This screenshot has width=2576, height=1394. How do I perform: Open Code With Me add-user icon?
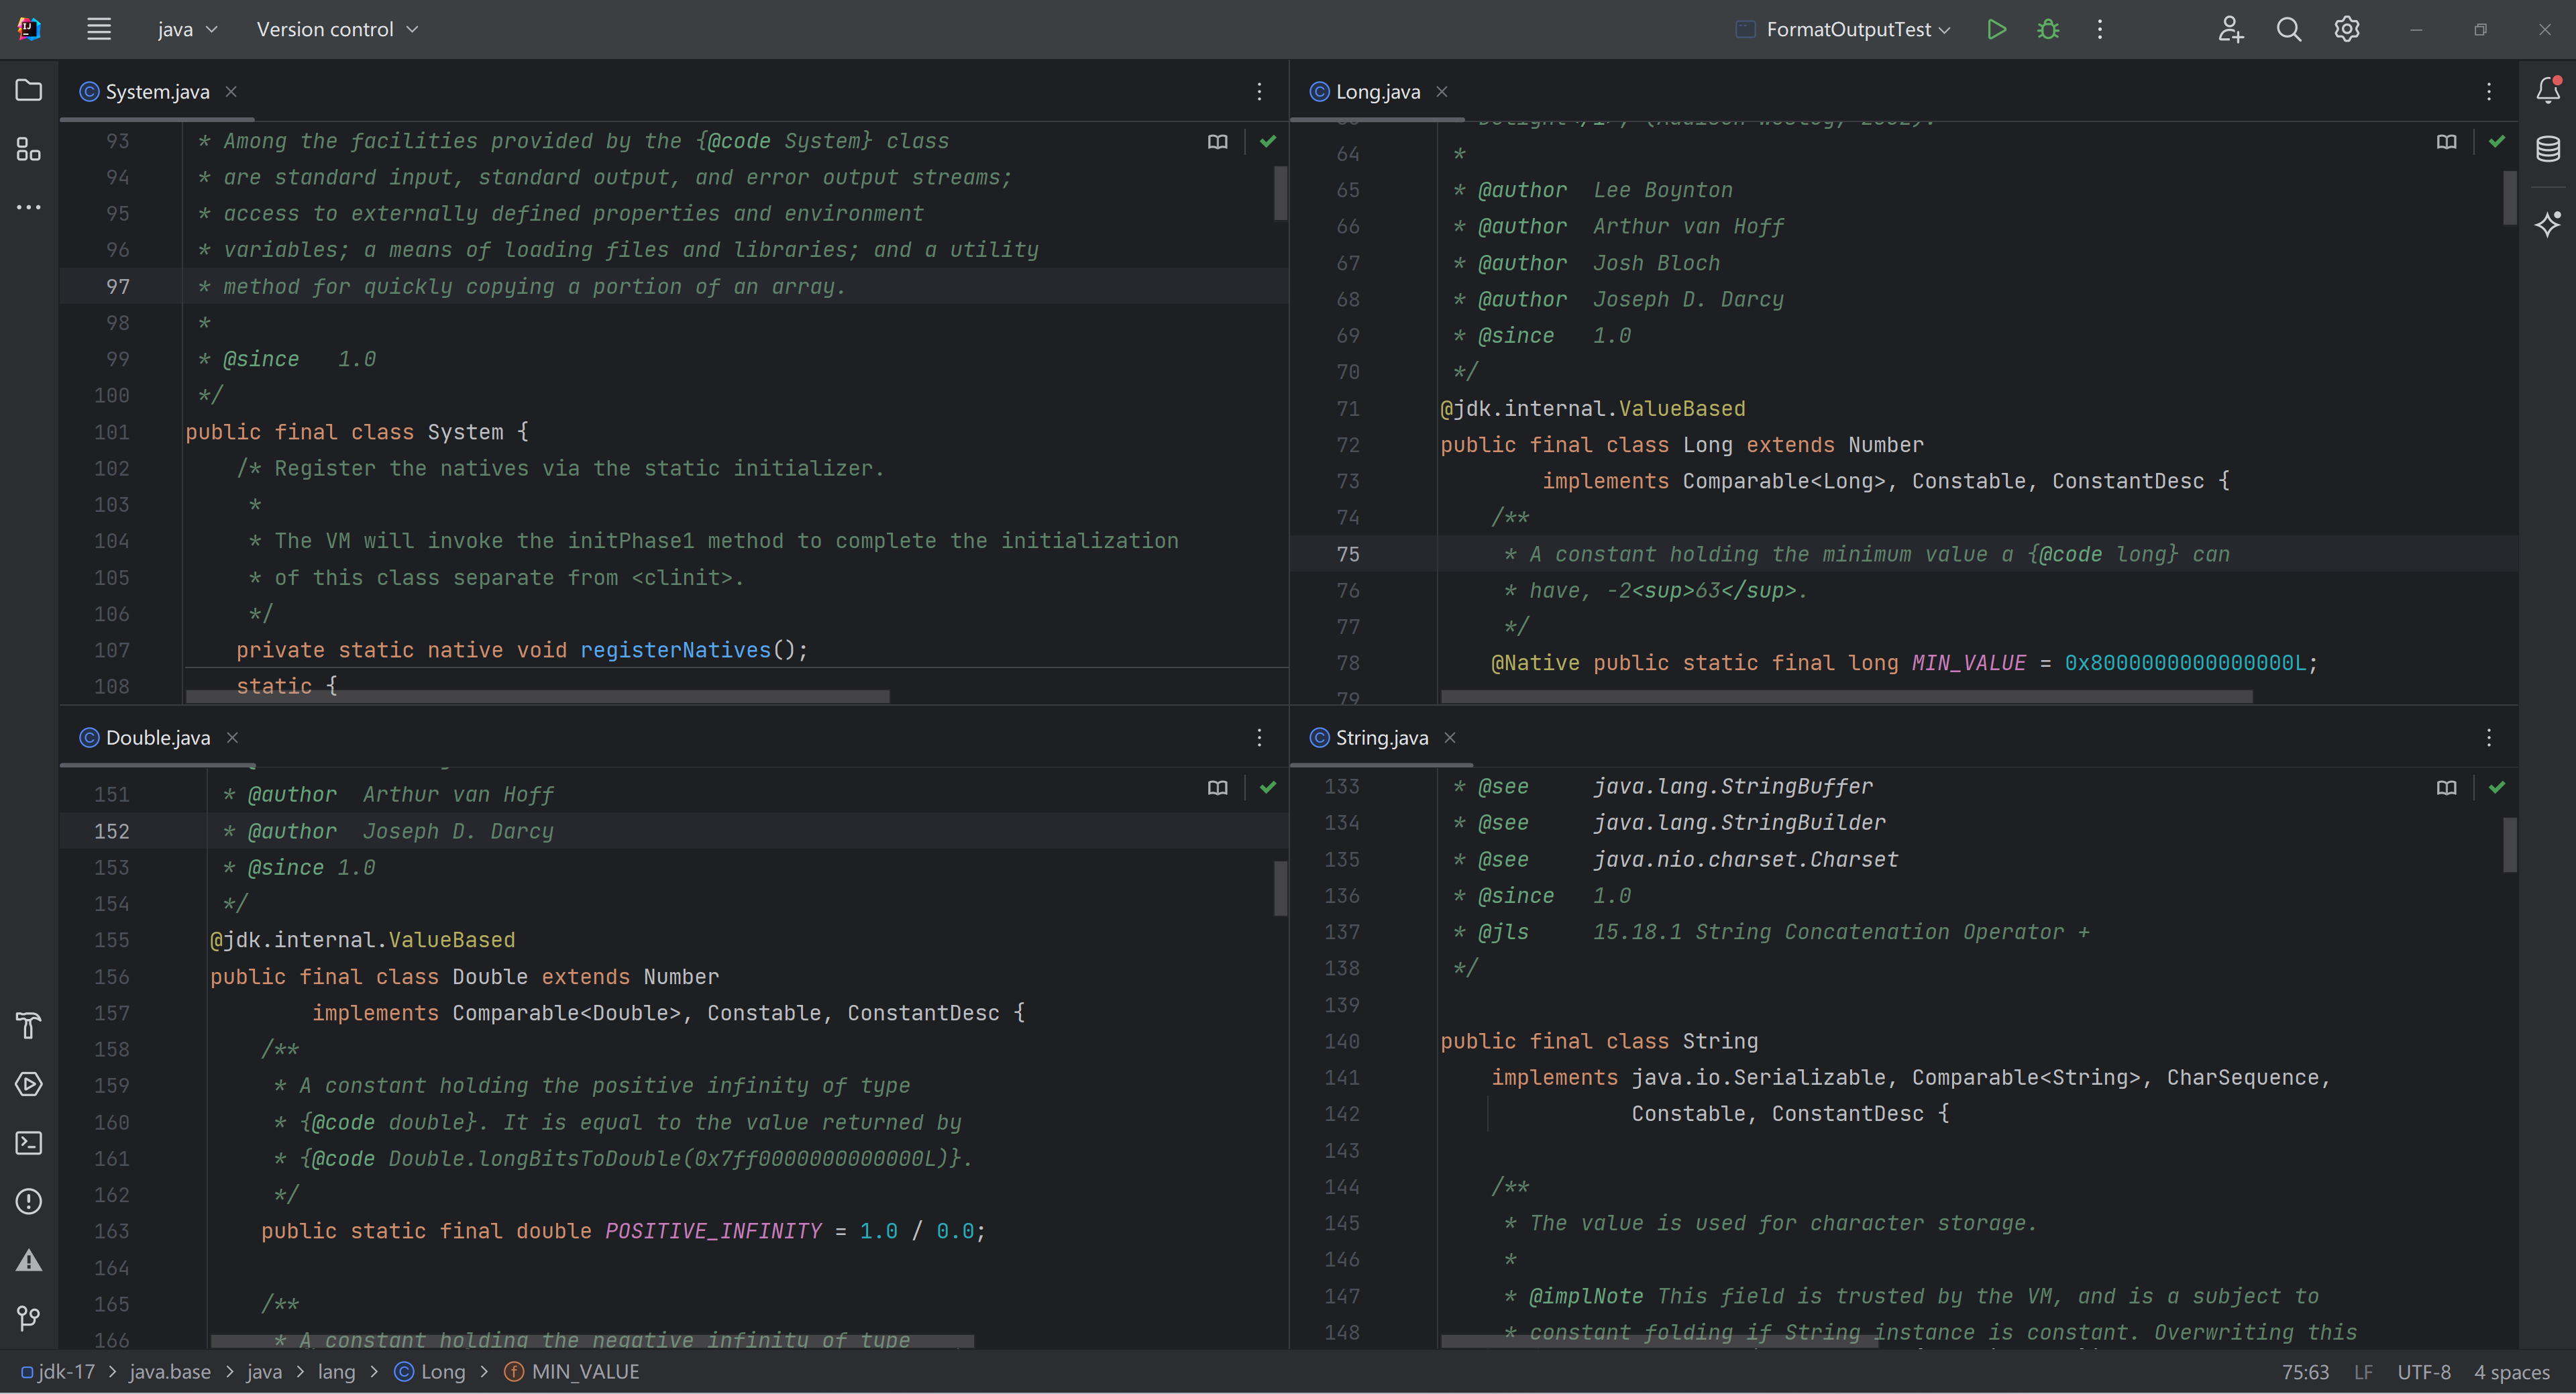coord(2231,29)
